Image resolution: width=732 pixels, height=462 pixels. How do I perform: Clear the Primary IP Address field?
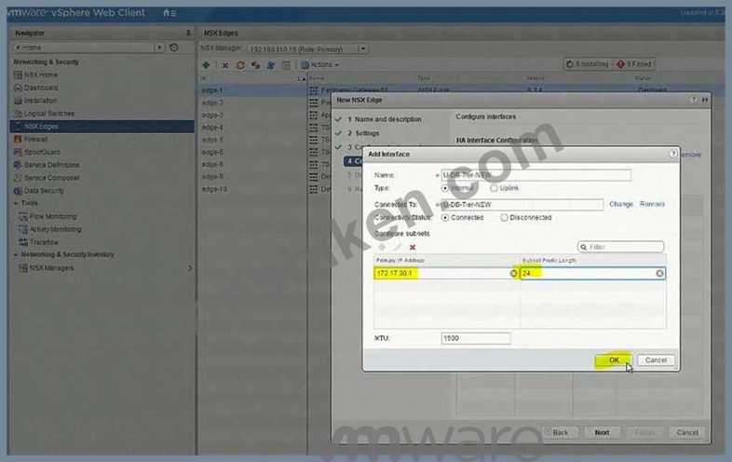513,273
